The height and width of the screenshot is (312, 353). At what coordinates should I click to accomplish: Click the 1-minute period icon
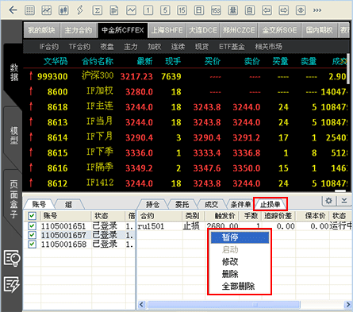148,10
